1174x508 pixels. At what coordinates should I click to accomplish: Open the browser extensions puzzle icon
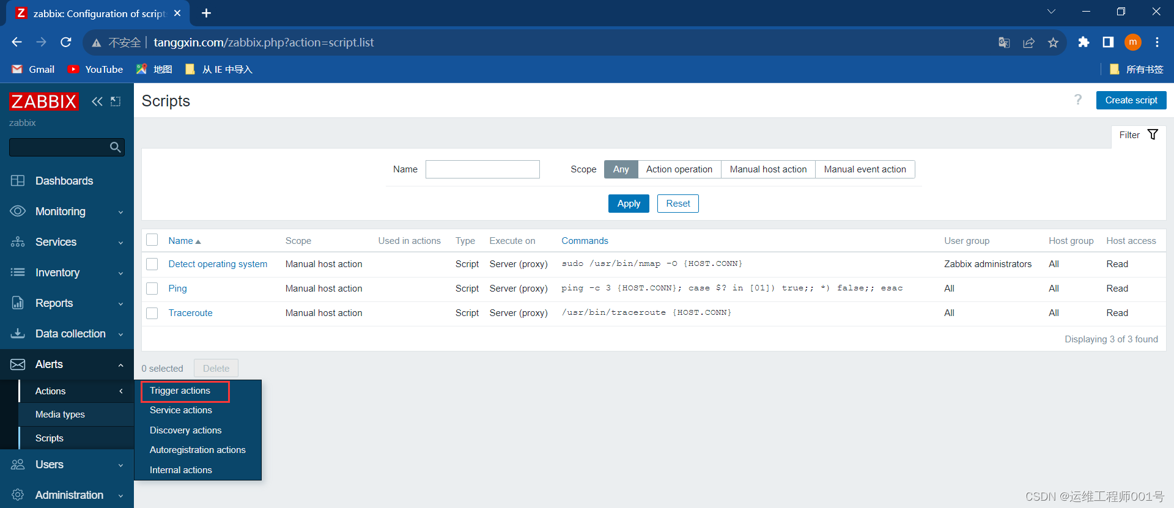[x=1084, y=42]
